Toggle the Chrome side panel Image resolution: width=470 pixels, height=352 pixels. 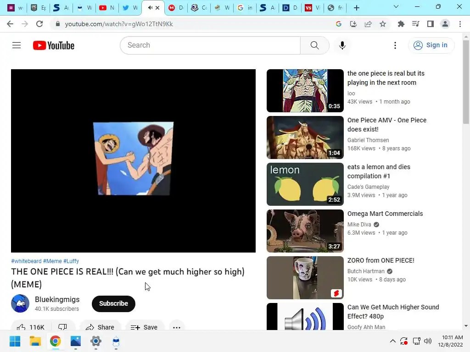[431, 24]
